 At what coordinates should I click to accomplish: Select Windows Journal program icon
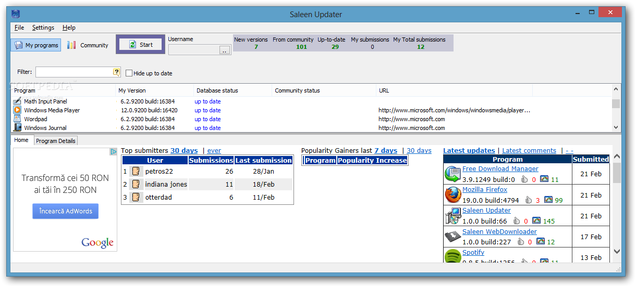pos(17,128)
